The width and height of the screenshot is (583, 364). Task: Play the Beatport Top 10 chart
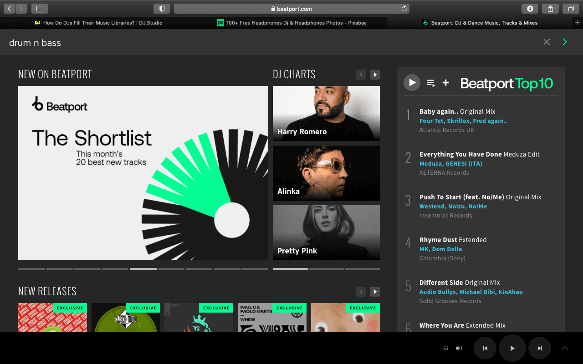tap(412, 82)
